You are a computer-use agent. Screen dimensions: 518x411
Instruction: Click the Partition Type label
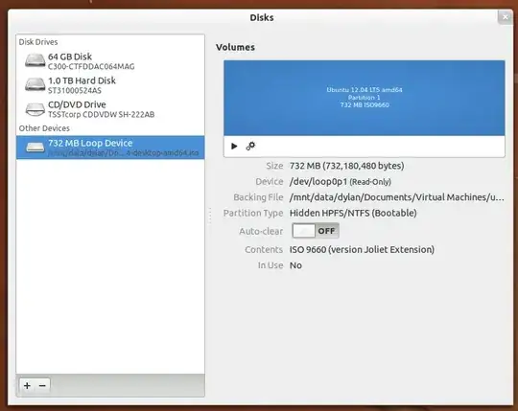tap(253, 213)
